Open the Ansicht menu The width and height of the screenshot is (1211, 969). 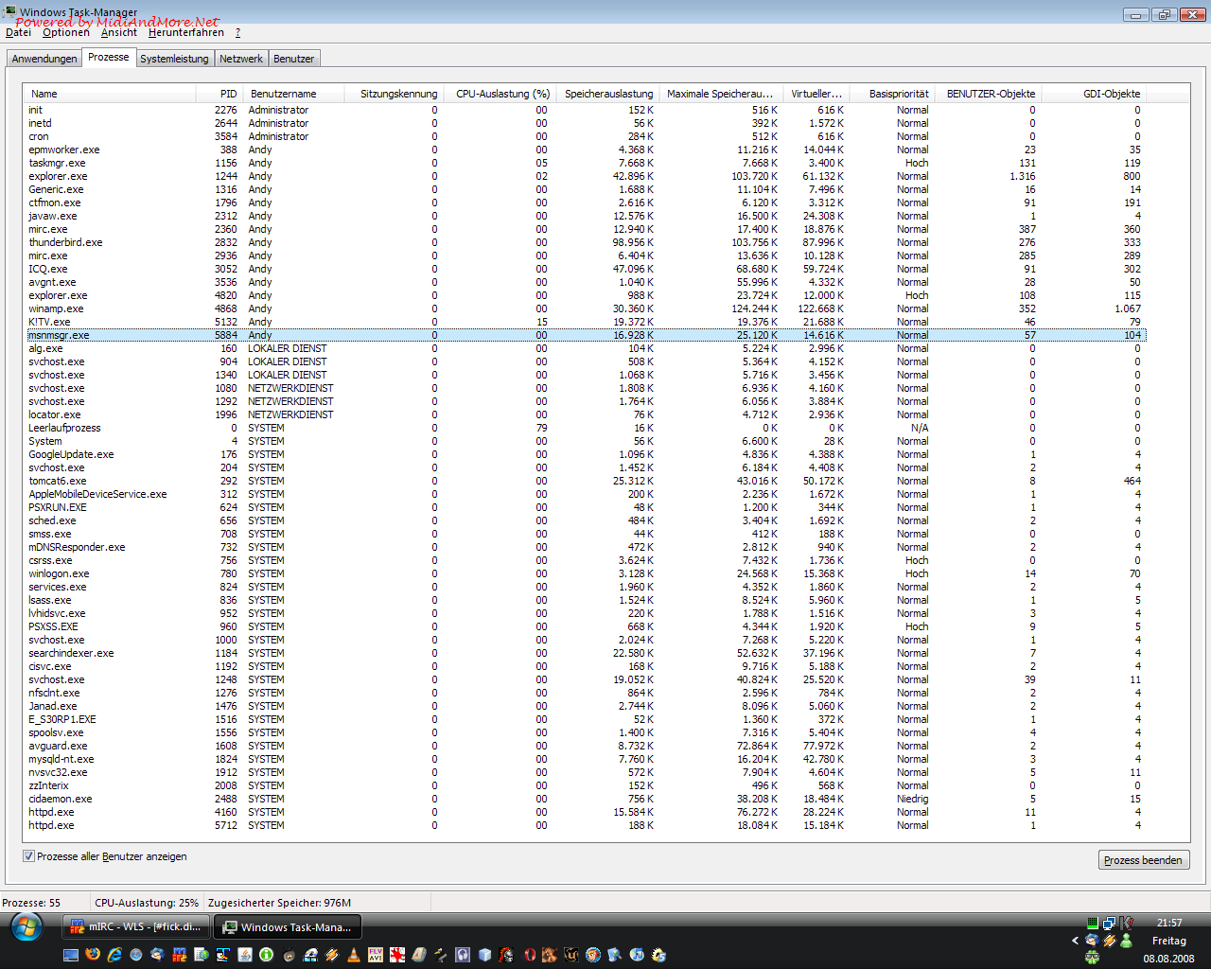coord(118,32)
